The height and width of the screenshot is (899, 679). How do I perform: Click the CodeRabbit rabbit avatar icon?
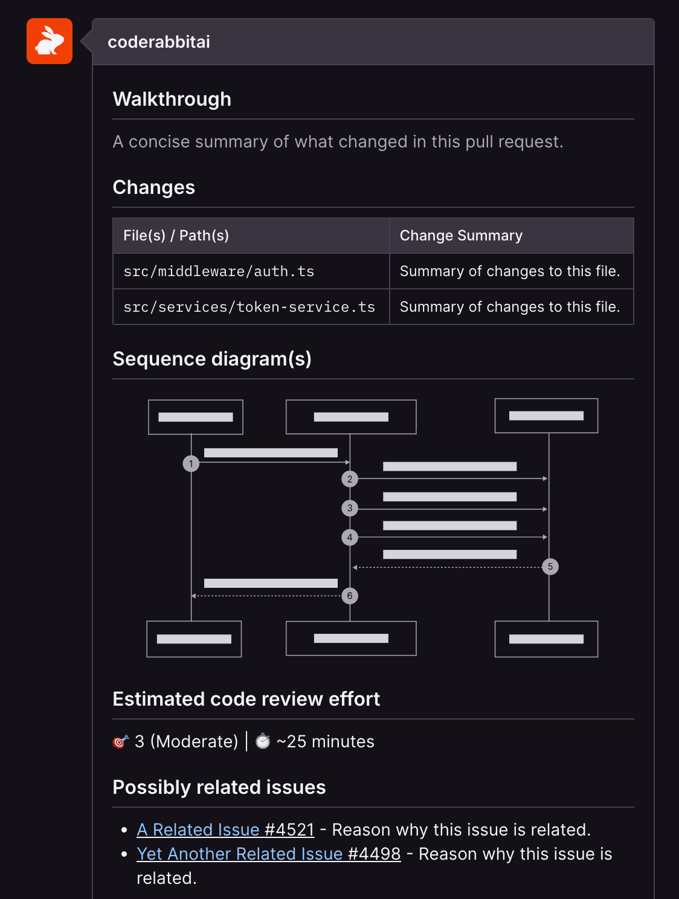tap(49, 42)
